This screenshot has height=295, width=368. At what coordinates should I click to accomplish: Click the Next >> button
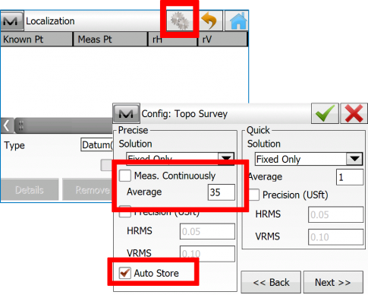coord(333,282)
